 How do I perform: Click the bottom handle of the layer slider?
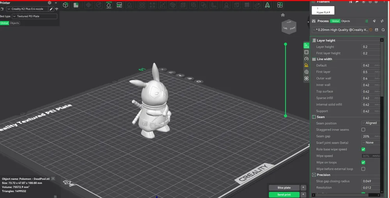pos(285,116)
